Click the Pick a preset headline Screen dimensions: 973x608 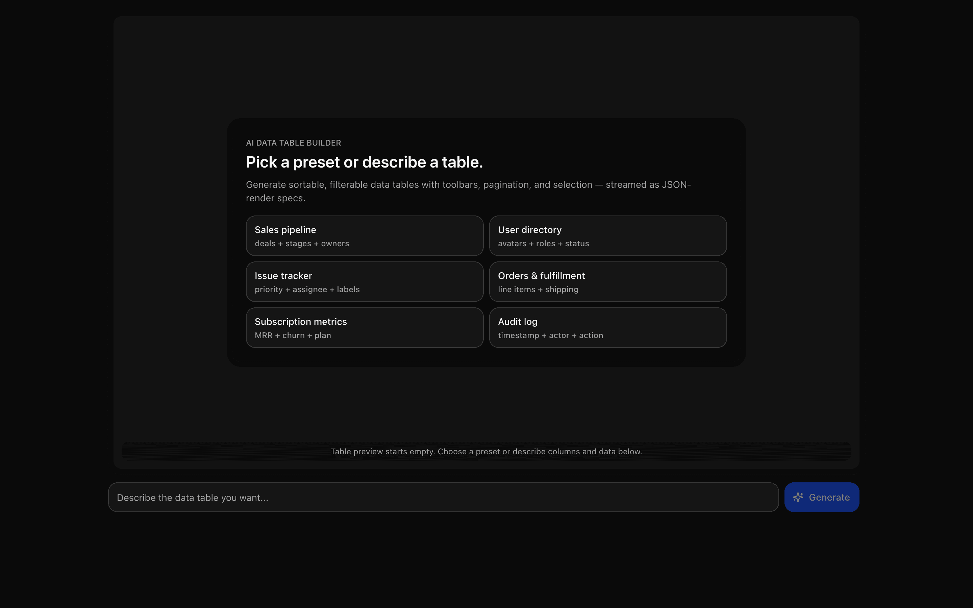[x=364, y=162]
